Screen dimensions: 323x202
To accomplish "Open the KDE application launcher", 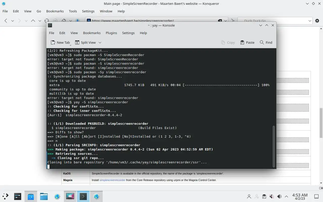I will tap(5, 196).
